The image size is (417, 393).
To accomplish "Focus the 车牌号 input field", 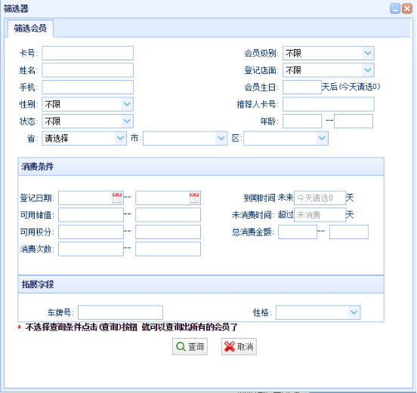I will click(x=120, y=312).
